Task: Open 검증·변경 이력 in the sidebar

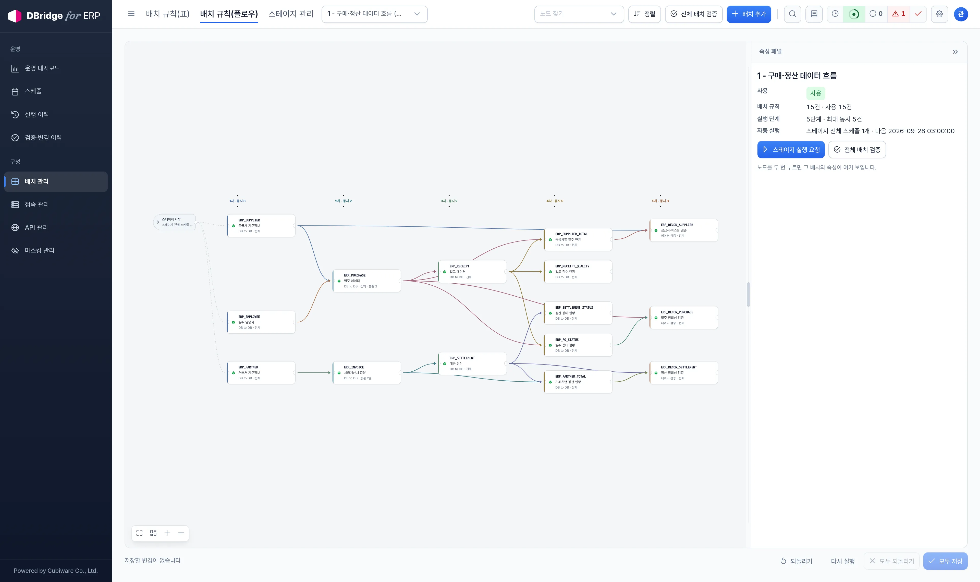Action: pyautogui.click(x=56, y=138)
